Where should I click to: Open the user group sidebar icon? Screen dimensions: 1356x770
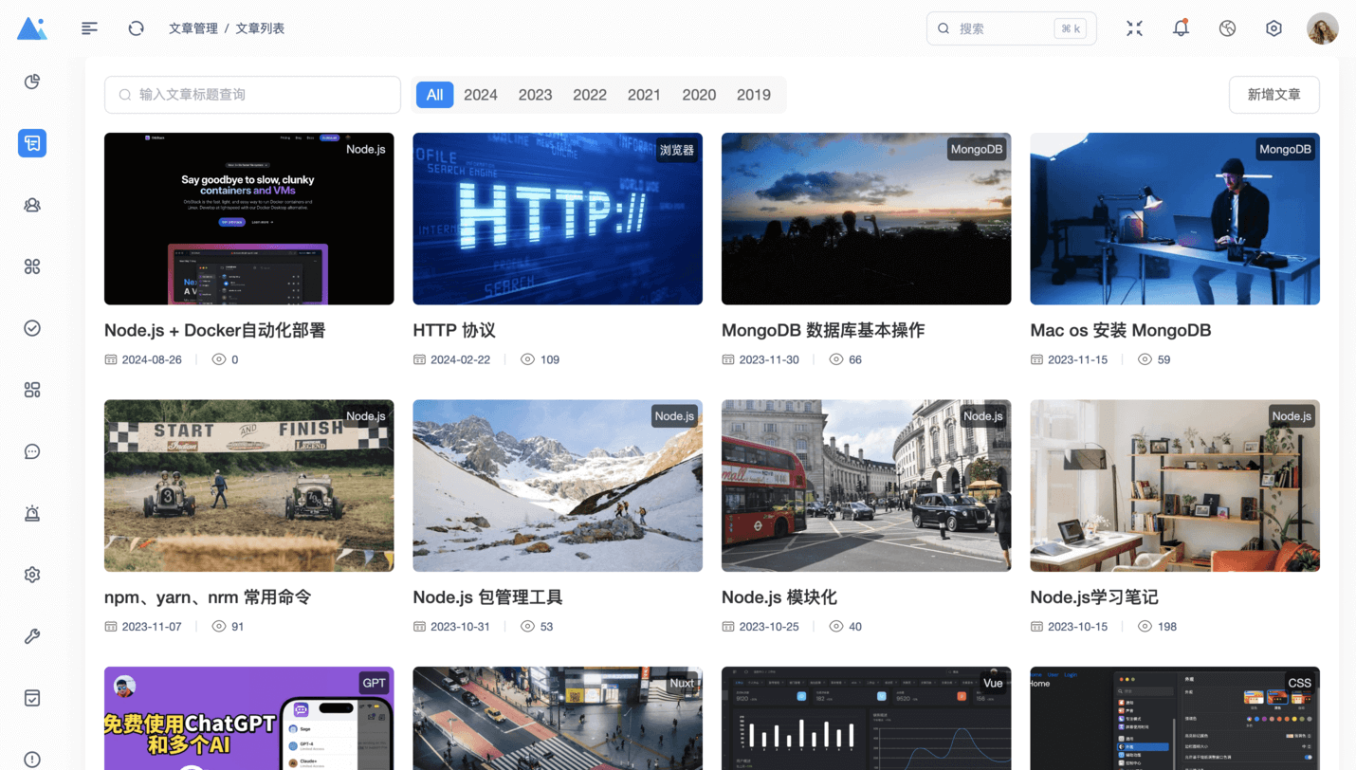(32, 205)
